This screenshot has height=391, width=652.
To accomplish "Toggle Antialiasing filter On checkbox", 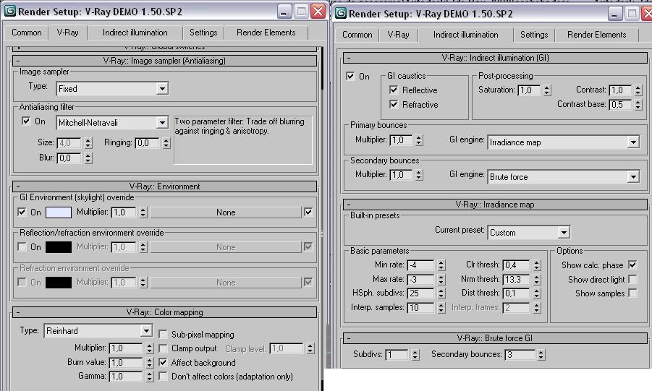I will click(x=26, y=121).
